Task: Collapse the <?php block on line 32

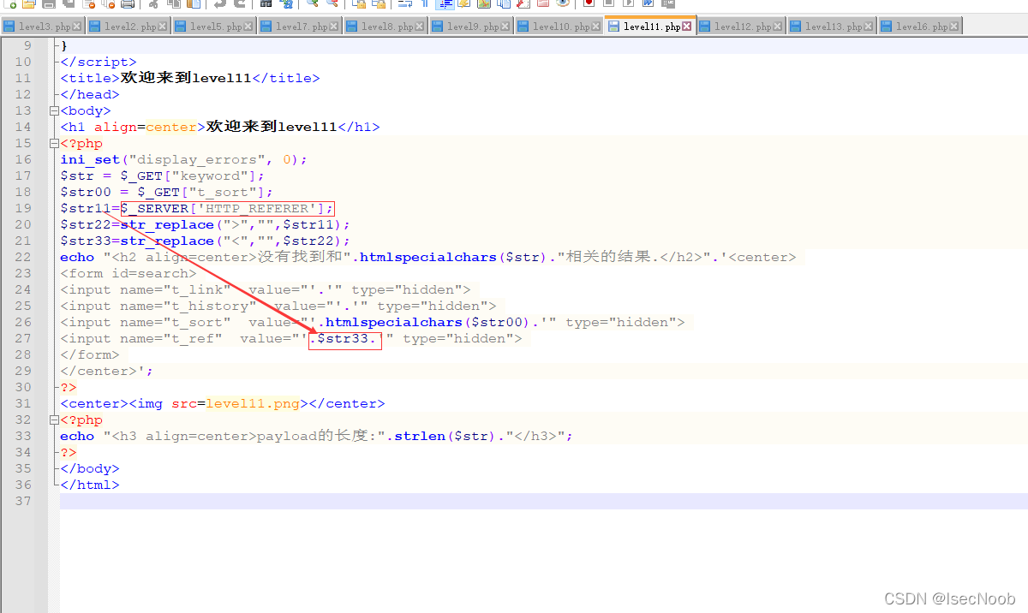Action: [x=54, y=420]
